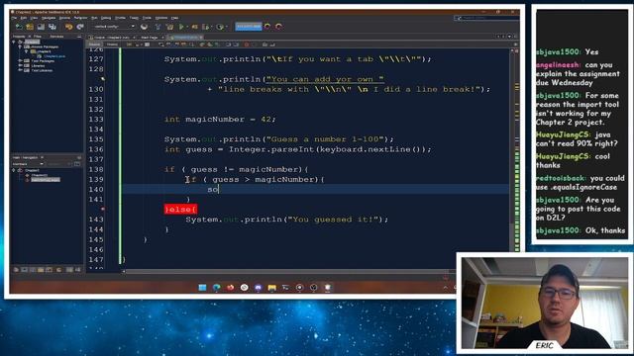The width and height of the screenshot is (634, 356).
Task: Select the Chapter2.java file in Projects tree
Action: click(x=54, y=56)
